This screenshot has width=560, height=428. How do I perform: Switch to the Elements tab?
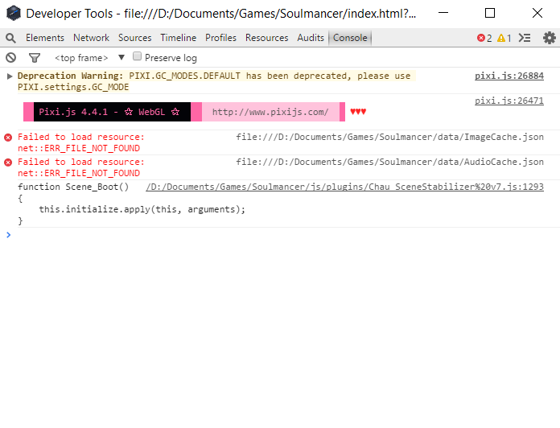pyautogui.click(x=45, y=38)
